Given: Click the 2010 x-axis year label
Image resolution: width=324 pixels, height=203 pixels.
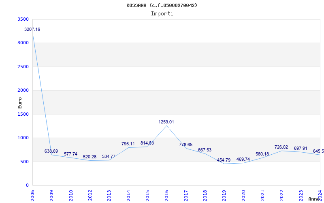Looking at the screenshot, I should tap(71, 196).
